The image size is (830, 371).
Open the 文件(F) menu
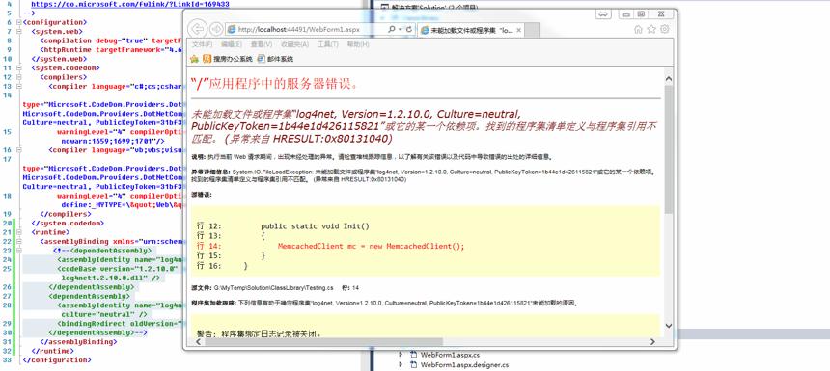click(203, 44)
